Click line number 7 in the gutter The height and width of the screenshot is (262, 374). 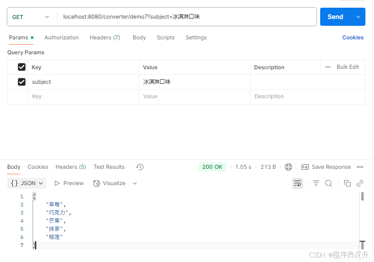(x=22, y=245)
